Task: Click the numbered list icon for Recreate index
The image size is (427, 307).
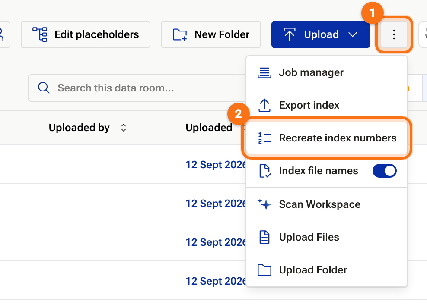Action: (x=264, y=138)
